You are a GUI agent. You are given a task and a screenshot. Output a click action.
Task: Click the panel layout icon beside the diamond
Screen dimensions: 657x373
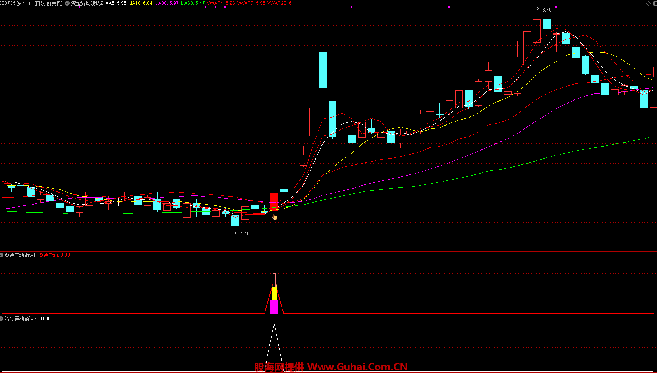[655, 3]
